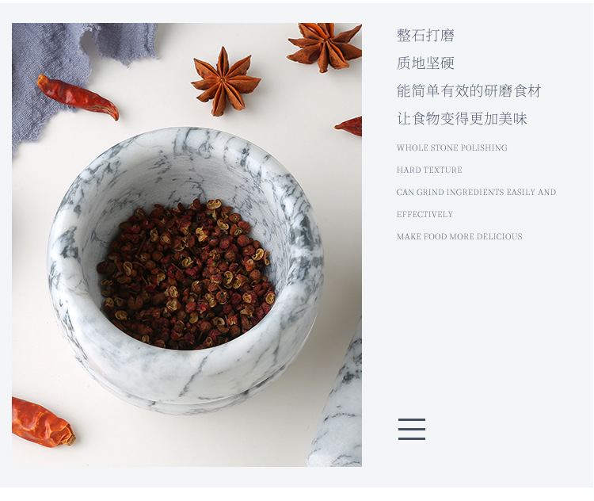Click the line 能简单有效的研磨食材

(x=469, y=90)
